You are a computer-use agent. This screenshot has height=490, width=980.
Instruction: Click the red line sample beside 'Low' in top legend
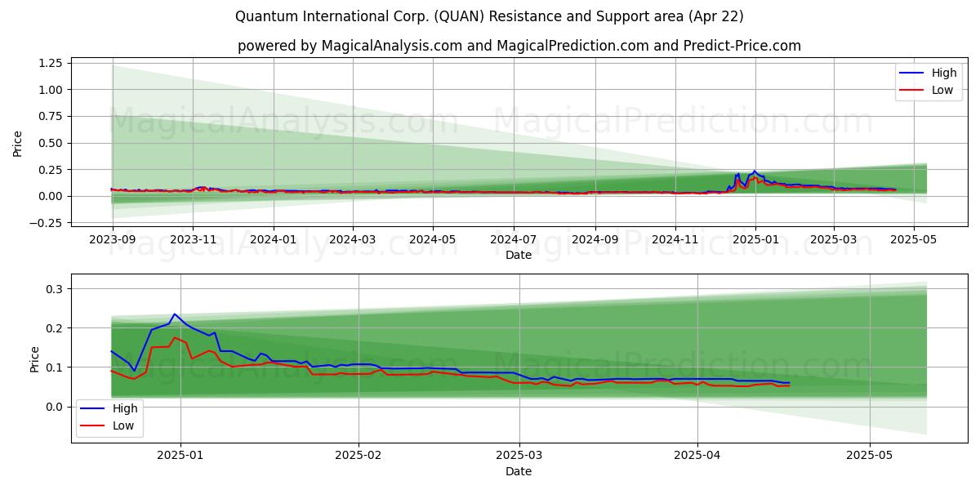click(x=912, y=91)
